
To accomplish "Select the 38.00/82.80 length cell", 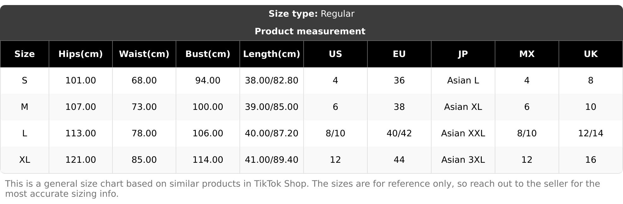I will pos(271,81).
